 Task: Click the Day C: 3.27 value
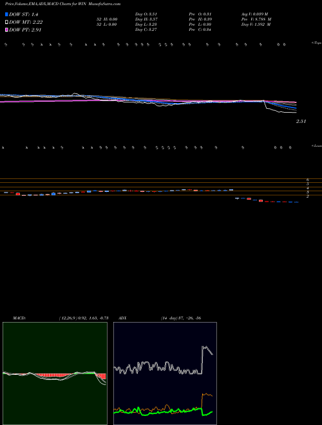(146, 30)
